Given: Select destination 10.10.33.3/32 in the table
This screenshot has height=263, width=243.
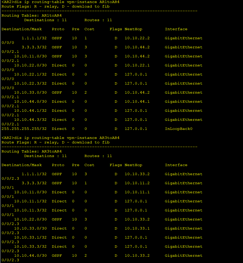Looking at the screenshot, I should tap(30, 247).
